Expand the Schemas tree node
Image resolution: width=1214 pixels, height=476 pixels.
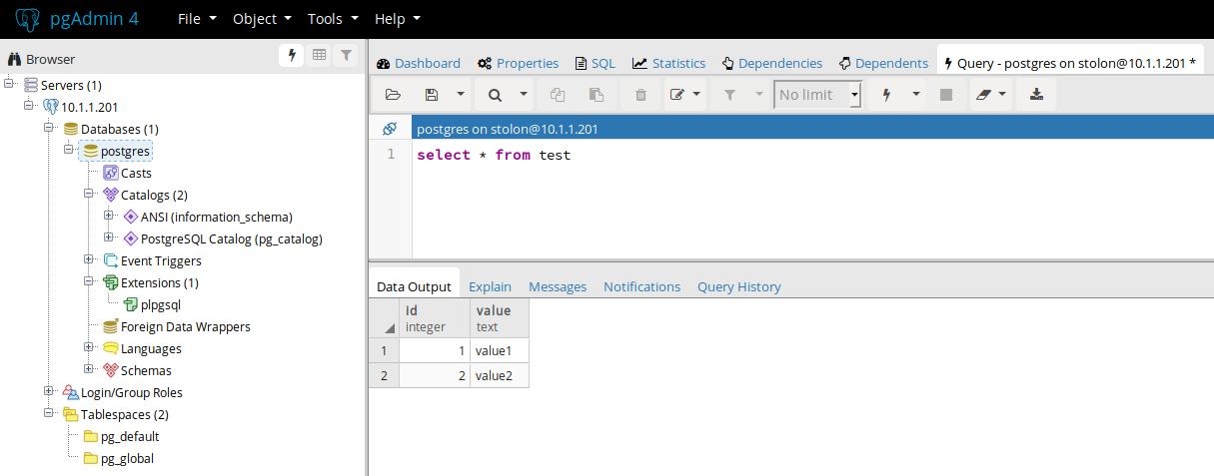click(89, 369)
